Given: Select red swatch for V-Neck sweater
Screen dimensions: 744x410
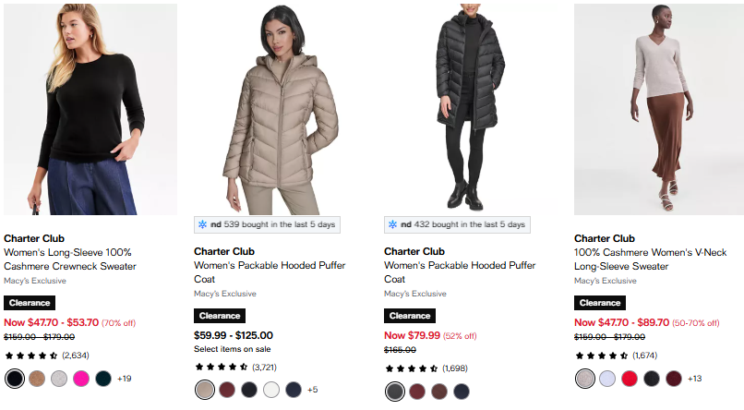Looking at the screenshot, I should coord(630,379).
